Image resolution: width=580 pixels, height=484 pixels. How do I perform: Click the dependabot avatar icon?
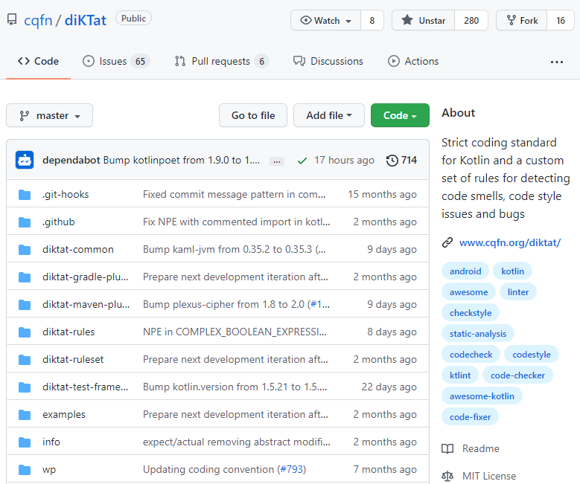25,160
